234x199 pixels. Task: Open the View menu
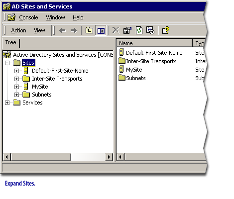click(39, 30)
